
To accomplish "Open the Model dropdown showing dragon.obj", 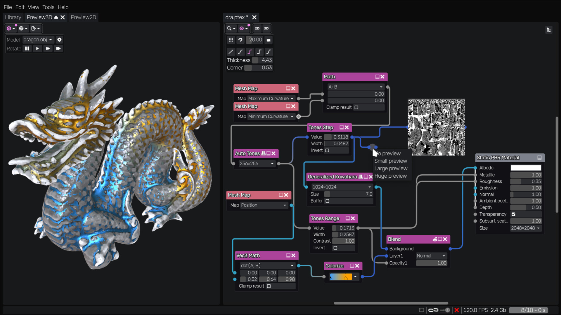I will click(x=38, y=40).
